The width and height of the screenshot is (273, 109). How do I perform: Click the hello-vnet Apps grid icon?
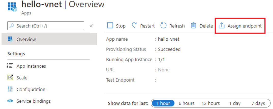tap(12, 7)
